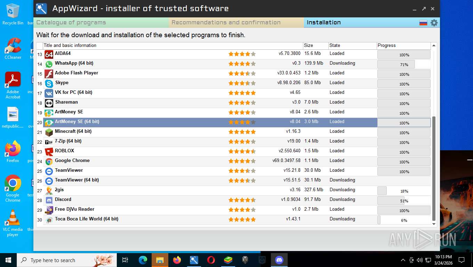Image resolution: width=473 pixels, height=267 pixels.
Task: Open VLC media player desktop shortcut
Action: pyautogui.click(x=13, y=222)
